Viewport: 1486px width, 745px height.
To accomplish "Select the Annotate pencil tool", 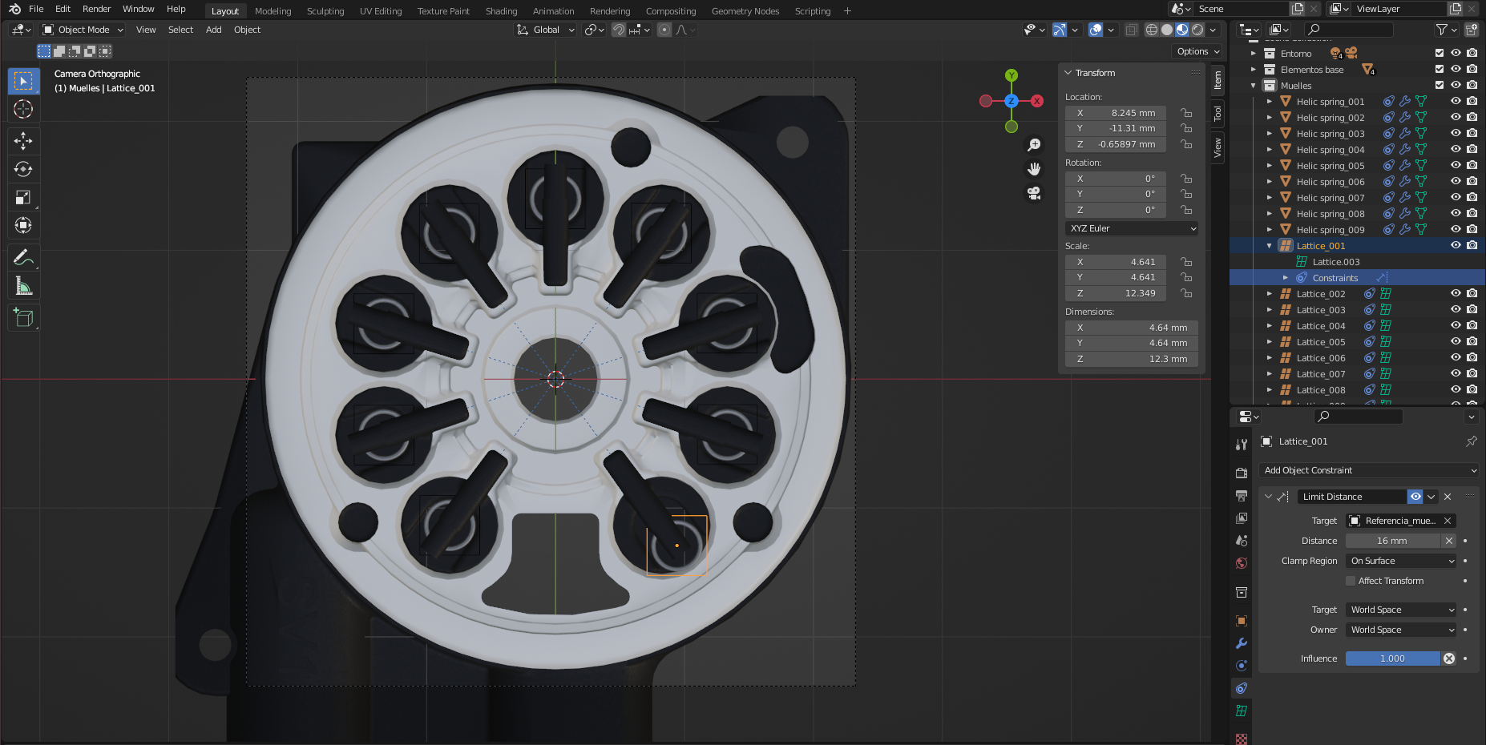I will (23, 258).
